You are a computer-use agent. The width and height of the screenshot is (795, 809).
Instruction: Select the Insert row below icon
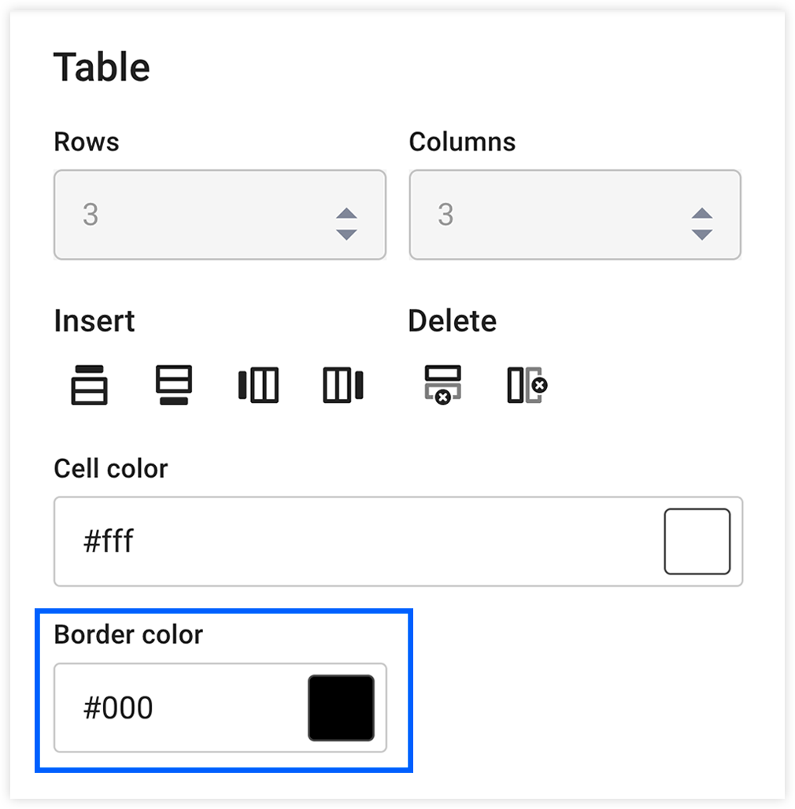click(x=173, y=385)
